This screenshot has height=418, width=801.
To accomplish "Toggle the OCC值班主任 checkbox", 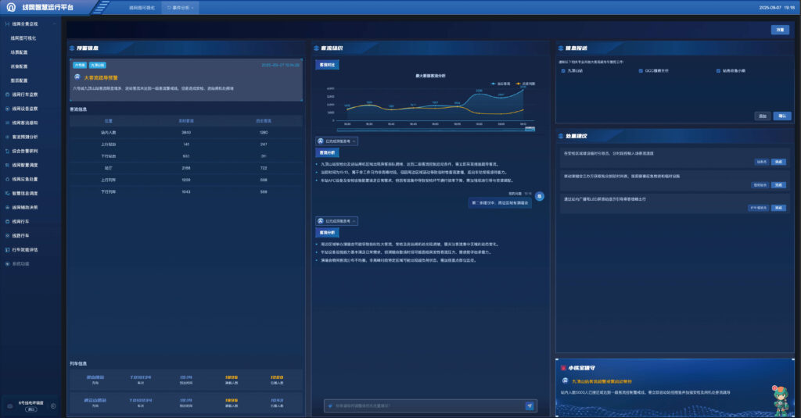I will pyautogui.click(x=640, y=70).
